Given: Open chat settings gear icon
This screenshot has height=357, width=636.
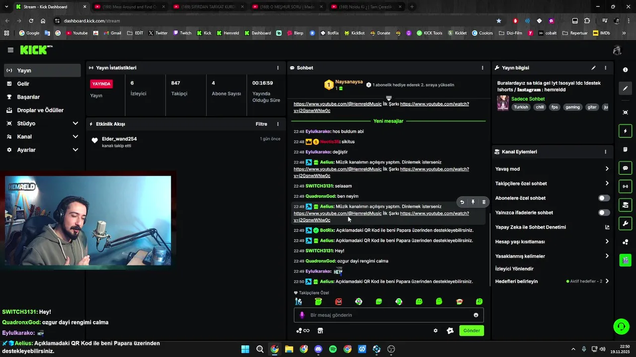Looking at the screenshot, I should (435, 331).
